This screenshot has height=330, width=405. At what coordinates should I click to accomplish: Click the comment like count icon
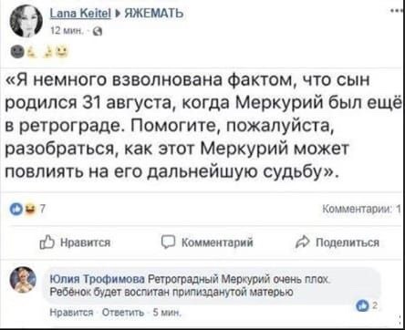click(x=364, y=307)
